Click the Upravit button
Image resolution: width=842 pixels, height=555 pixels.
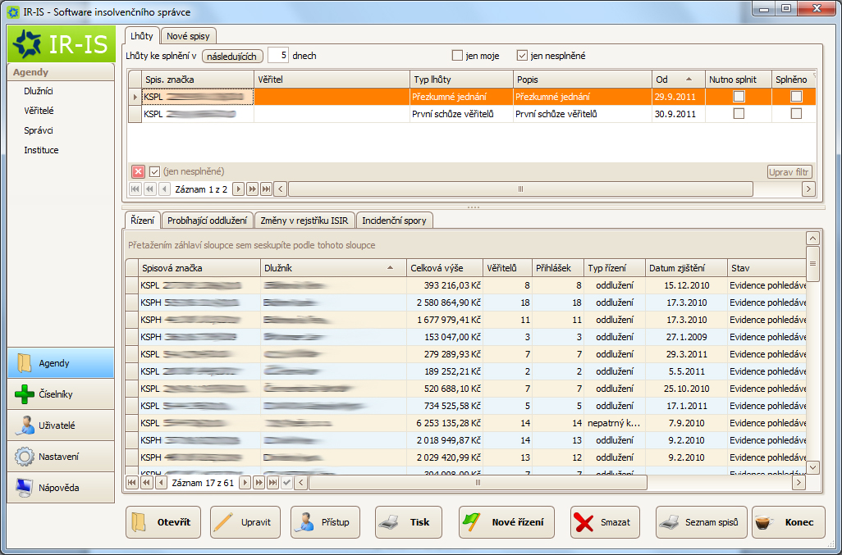click(245, 522)
